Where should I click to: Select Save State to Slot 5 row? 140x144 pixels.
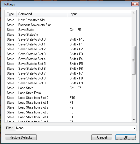coord(68,64)
